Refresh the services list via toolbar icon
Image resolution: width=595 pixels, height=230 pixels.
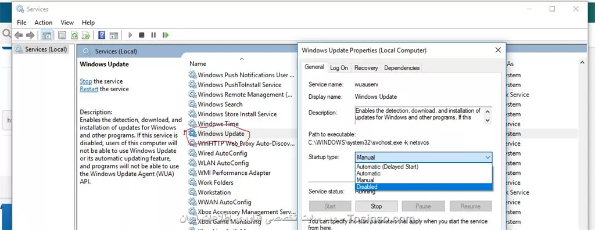[74, 35]
